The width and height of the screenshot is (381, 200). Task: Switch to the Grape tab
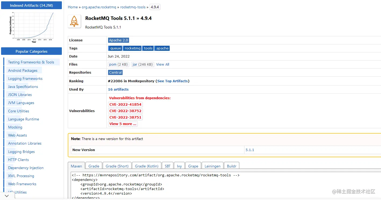pyautogui.click(x=193, y=166)
